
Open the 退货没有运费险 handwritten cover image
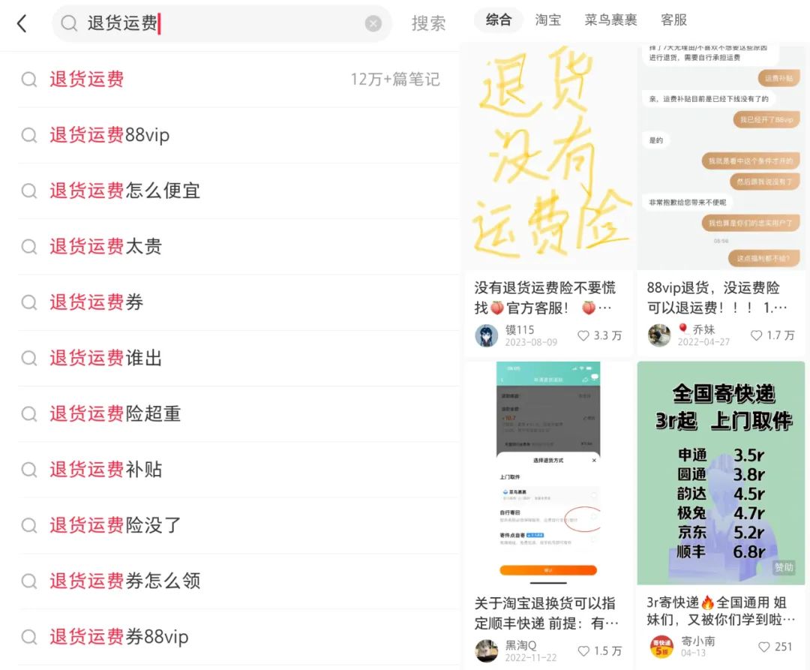[548, 157]
